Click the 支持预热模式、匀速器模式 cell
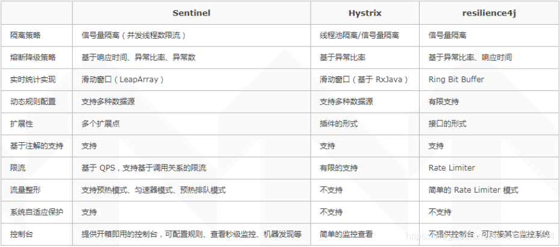560x247 pixels. [154, 190]
